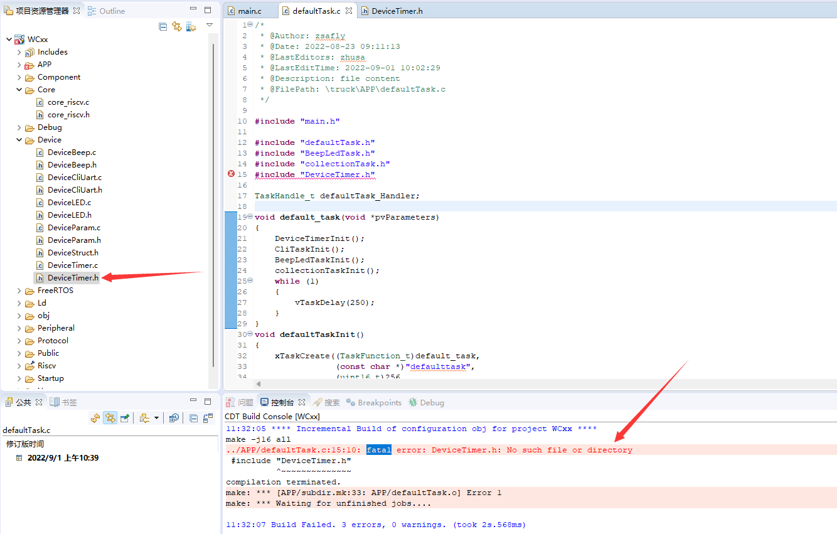
Task: Close the 公共 history tab
Action: point(39,402)
